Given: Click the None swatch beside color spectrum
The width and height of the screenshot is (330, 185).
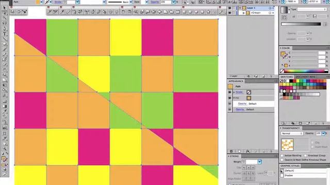Looking at the screenshot, I should [282, 71].
